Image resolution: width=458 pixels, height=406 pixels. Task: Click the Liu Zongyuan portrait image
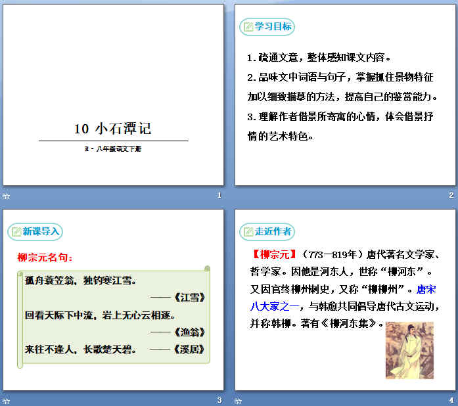pos(409,350)
